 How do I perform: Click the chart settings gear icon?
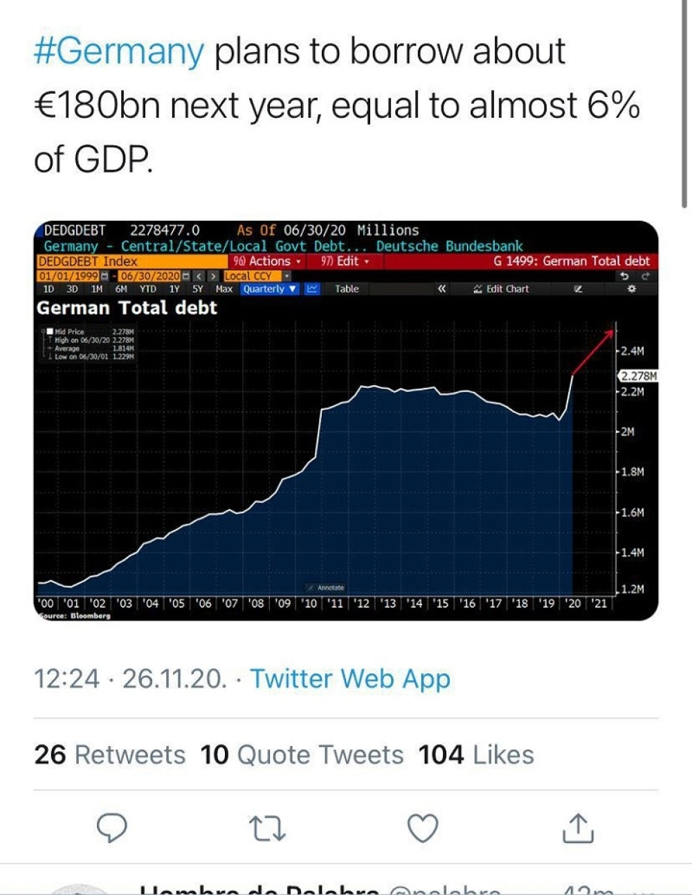tap(631, 289)
